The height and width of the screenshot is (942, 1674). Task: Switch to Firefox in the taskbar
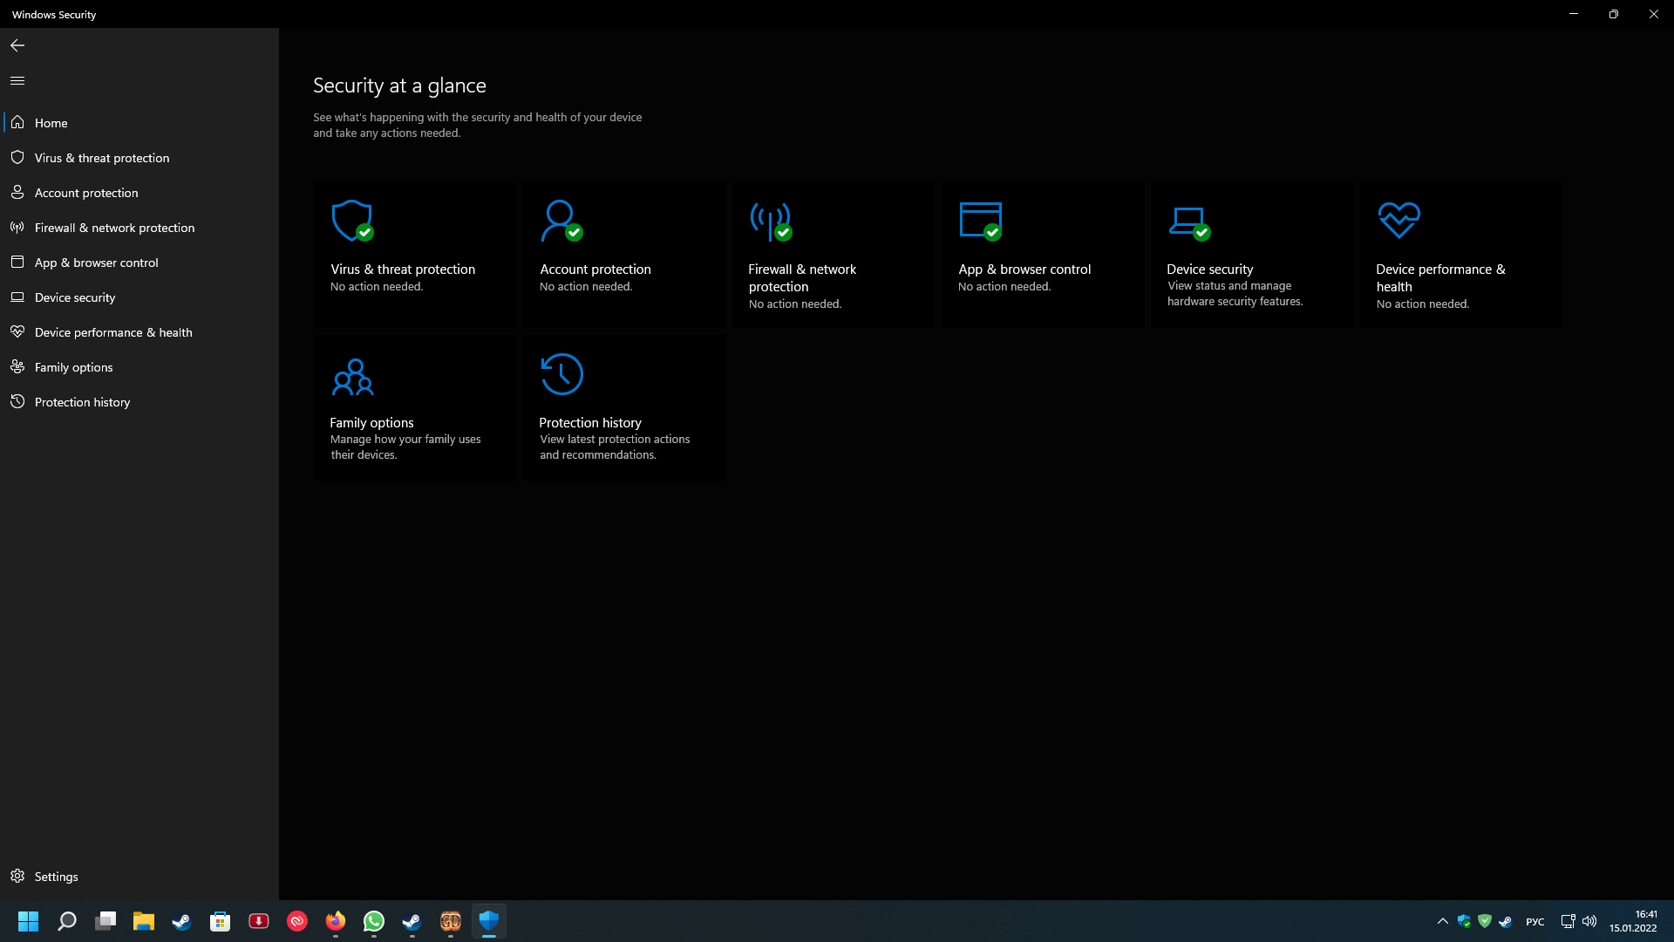336,921
